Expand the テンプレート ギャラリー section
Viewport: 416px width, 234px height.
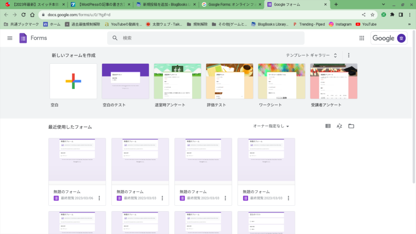point(312,55)
